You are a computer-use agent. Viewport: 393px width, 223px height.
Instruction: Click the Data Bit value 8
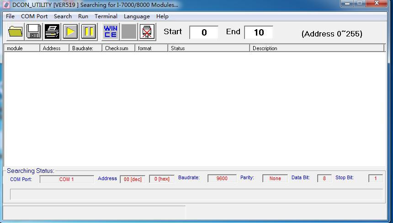coord(324,178)
